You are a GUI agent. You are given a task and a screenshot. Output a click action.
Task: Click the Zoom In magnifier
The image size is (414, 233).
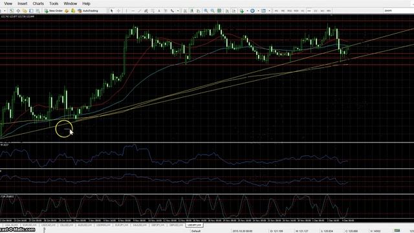(x=206, y=11)
